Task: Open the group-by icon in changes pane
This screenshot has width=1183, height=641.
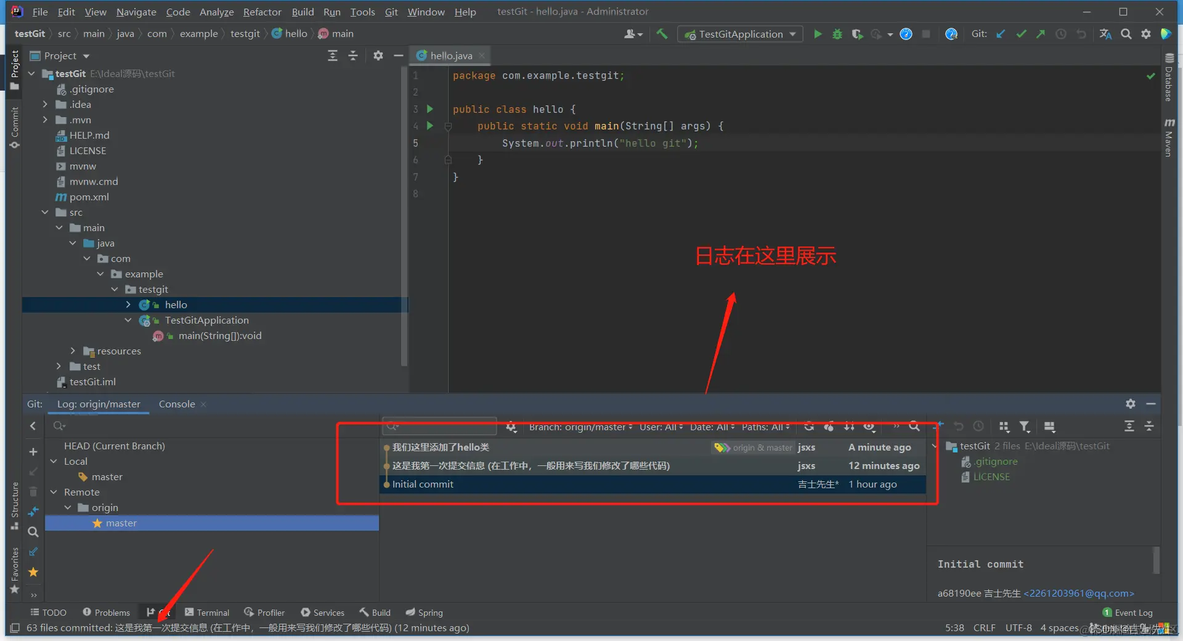Action: [1004, 427]
